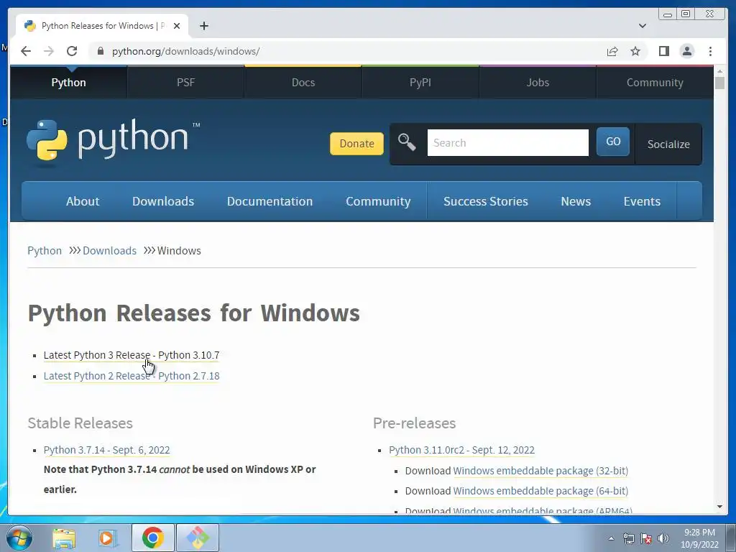Select the PSF top bar tab

(185, 83)
